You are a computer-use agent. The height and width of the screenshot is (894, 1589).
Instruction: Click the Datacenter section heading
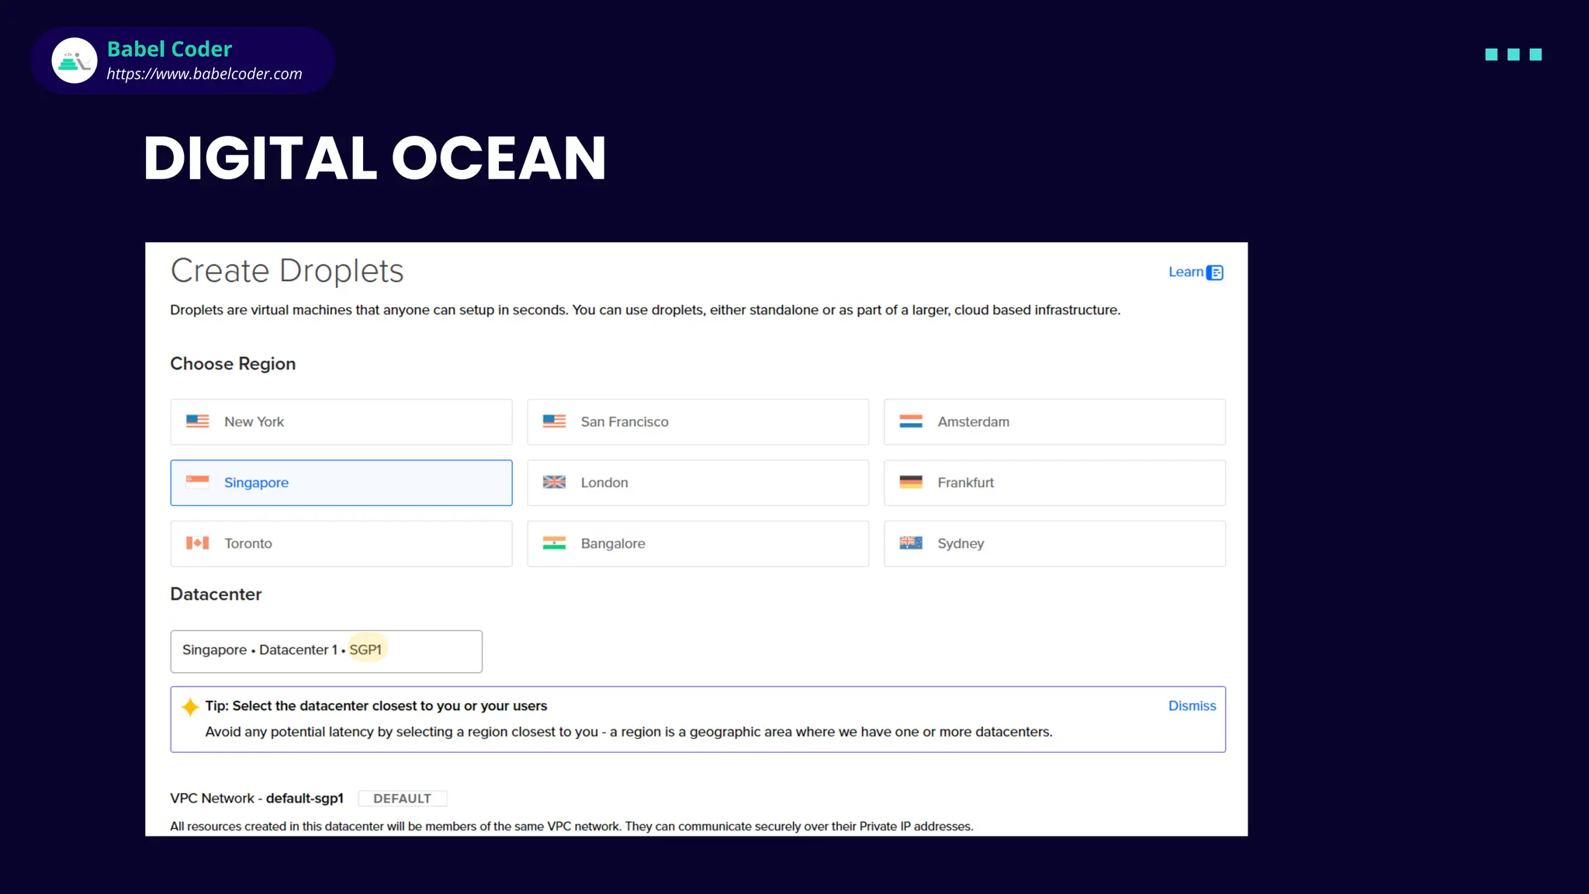click(216, 594)
